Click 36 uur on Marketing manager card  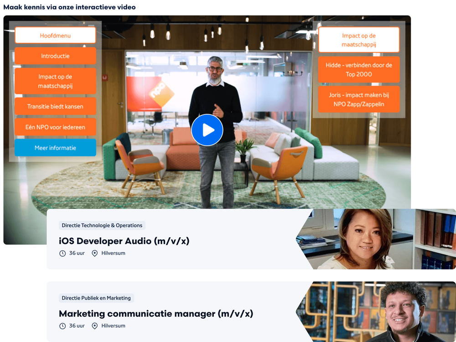pos(77,326)
